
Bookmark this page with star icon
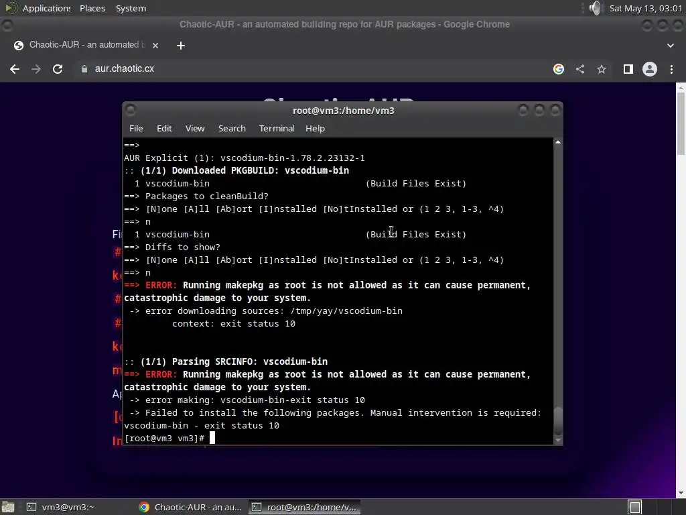pos(602,69)
